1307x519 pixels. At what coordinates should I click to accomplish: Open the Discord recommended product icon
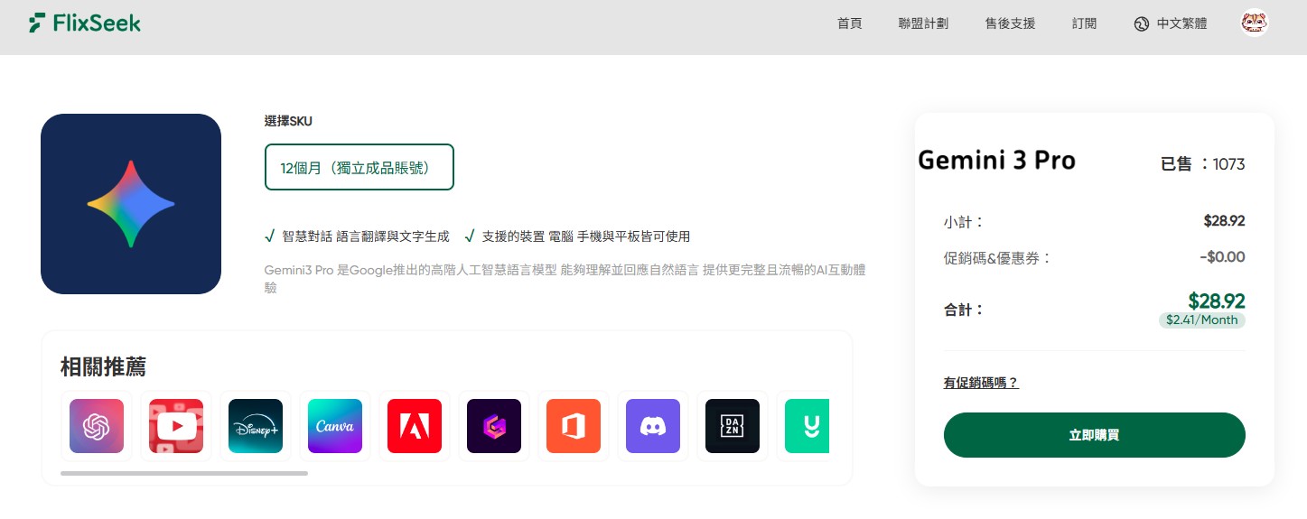[x=653, y=426]
